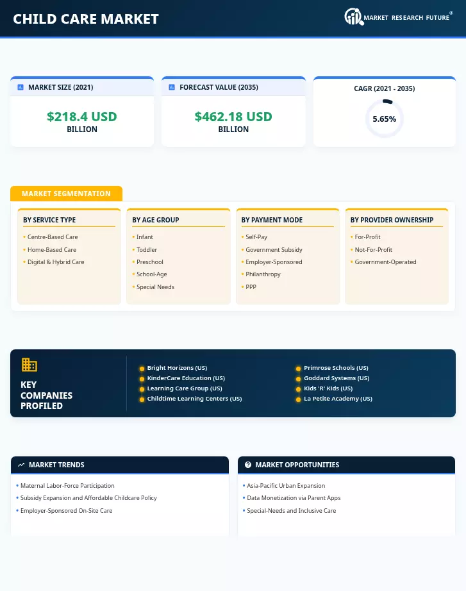Image resolution: width=466 pixels, height=591 pixels.
Task: Click the Market Research Future brand text
Action: (406, 18)
